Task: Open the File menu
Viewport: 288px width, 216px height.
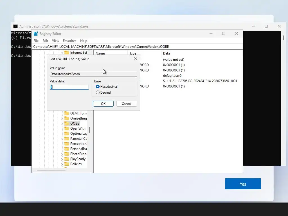Action: coord(36,41)
